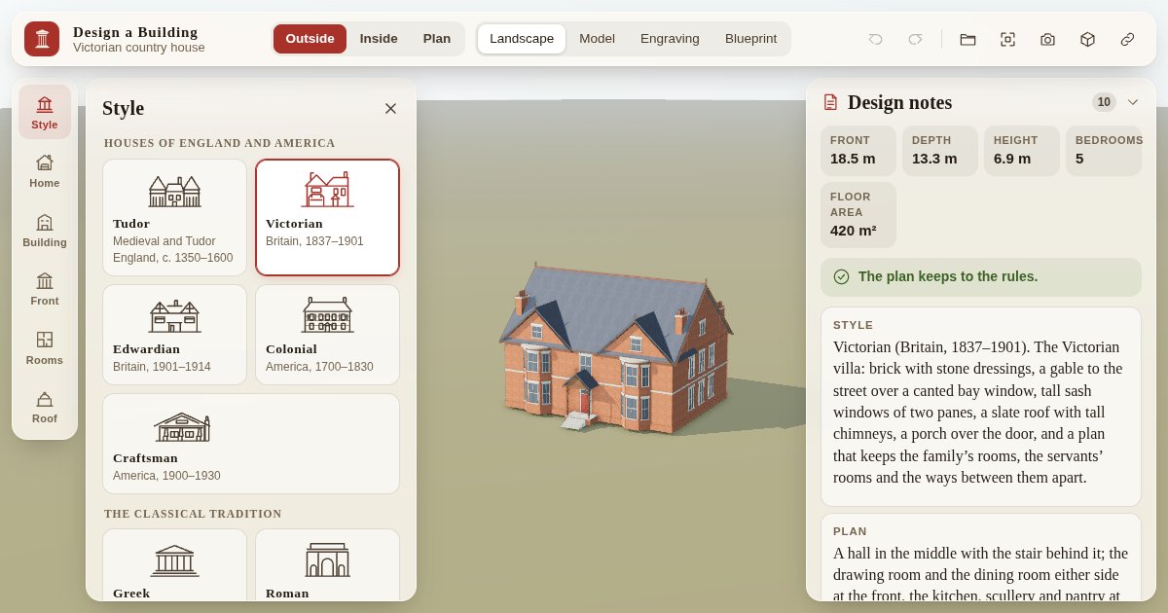The width and height of the screenshot is (1168, 613).
Task: Select Model render mode
Action: pyautogui.click(x=597, y=39)
